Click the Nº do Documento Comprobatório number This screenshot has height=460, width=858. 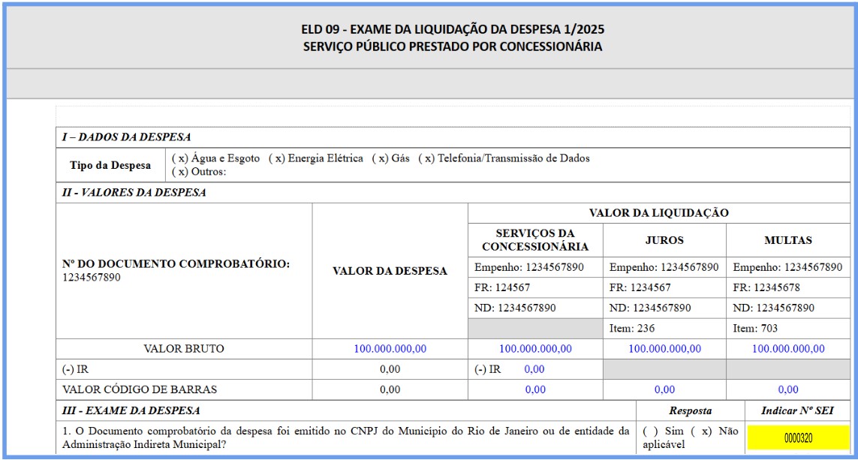91,278
